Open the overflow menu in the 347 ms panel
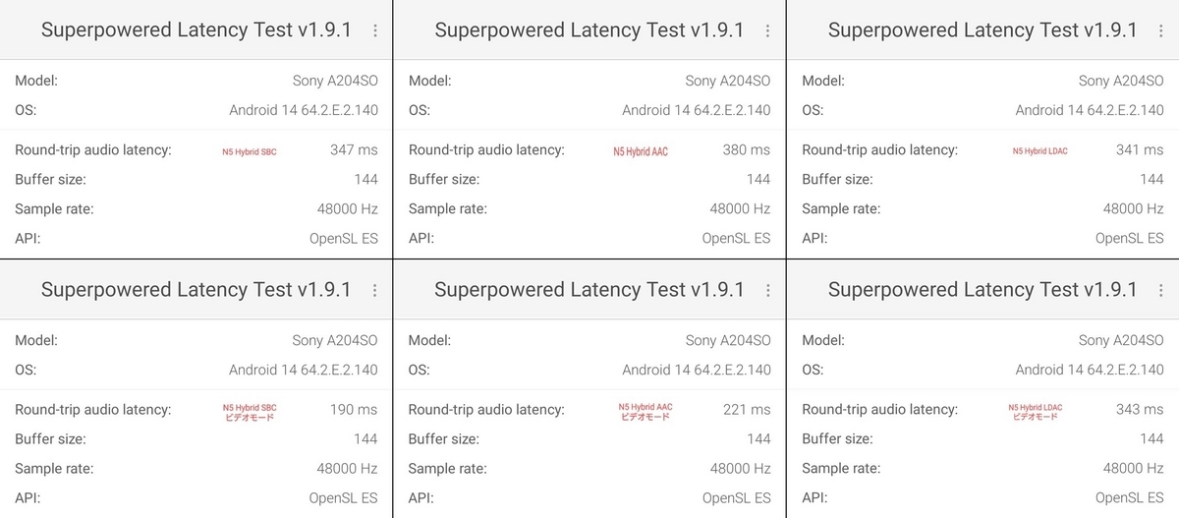Image resolution: width=1179 pixels, height=518 pixels. 375,30
